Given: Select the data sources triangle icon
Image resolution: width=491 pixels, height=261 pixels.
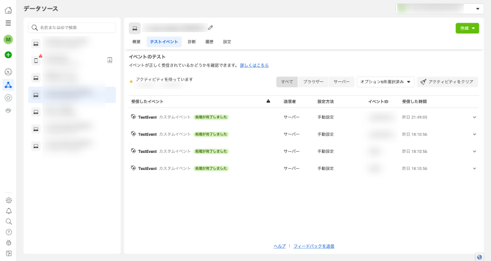Looking at the screenshot, I should pyautogui.click(x=8, y=85).
